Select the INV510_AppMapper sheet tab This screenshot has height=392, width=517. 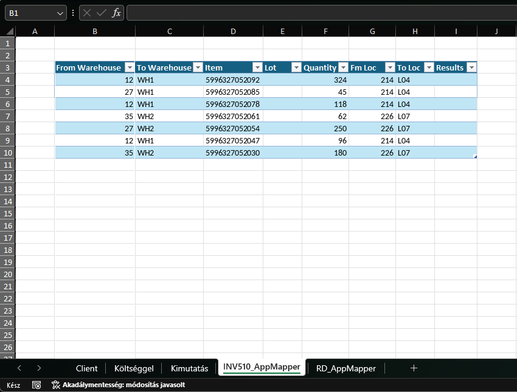click(262, 367)
